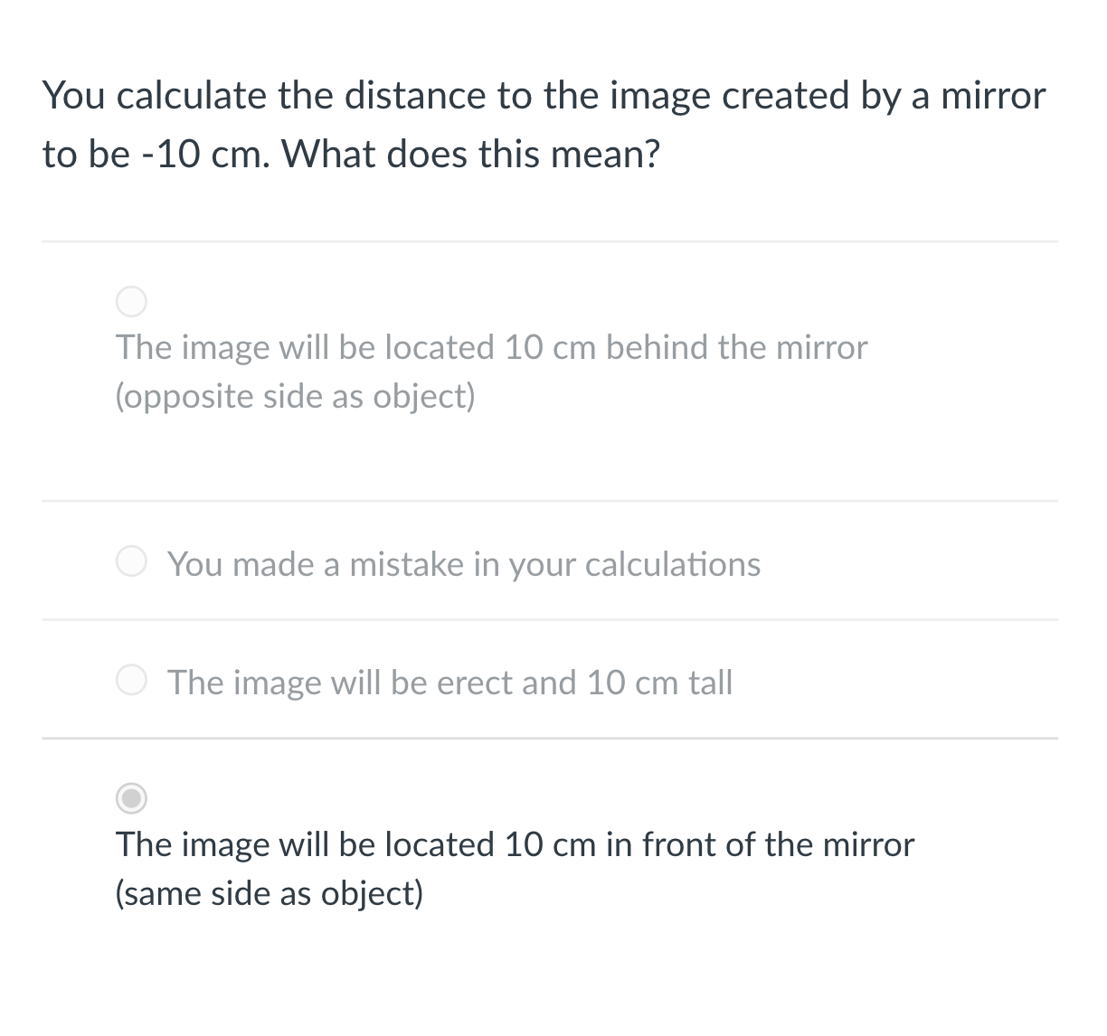Choose 'The image will be located 10 cm behind the mirror'
Viewport: 1107px width, 1036px height.
[491, 347]
